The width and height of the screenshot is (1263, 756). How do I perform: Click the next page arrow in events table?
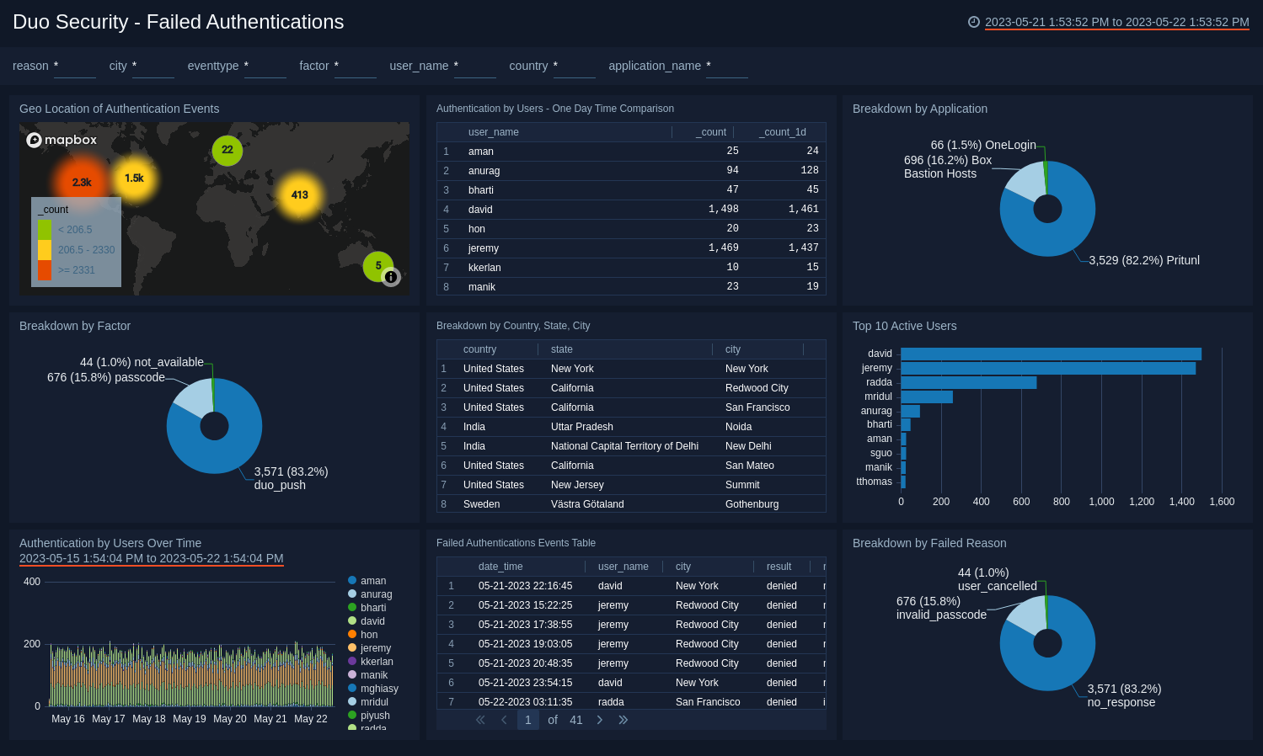(600, 720)
